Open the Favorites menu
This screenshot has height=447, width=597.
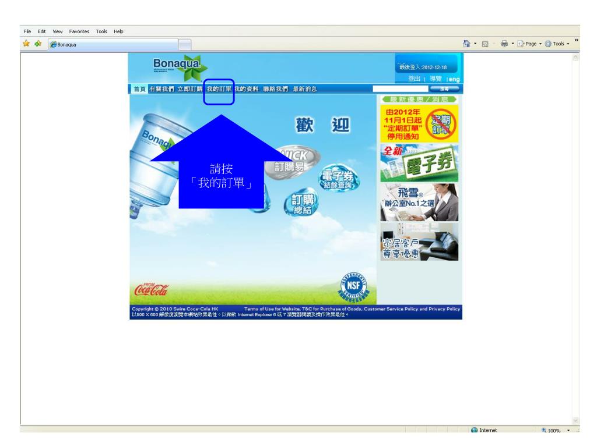point(79,31)
